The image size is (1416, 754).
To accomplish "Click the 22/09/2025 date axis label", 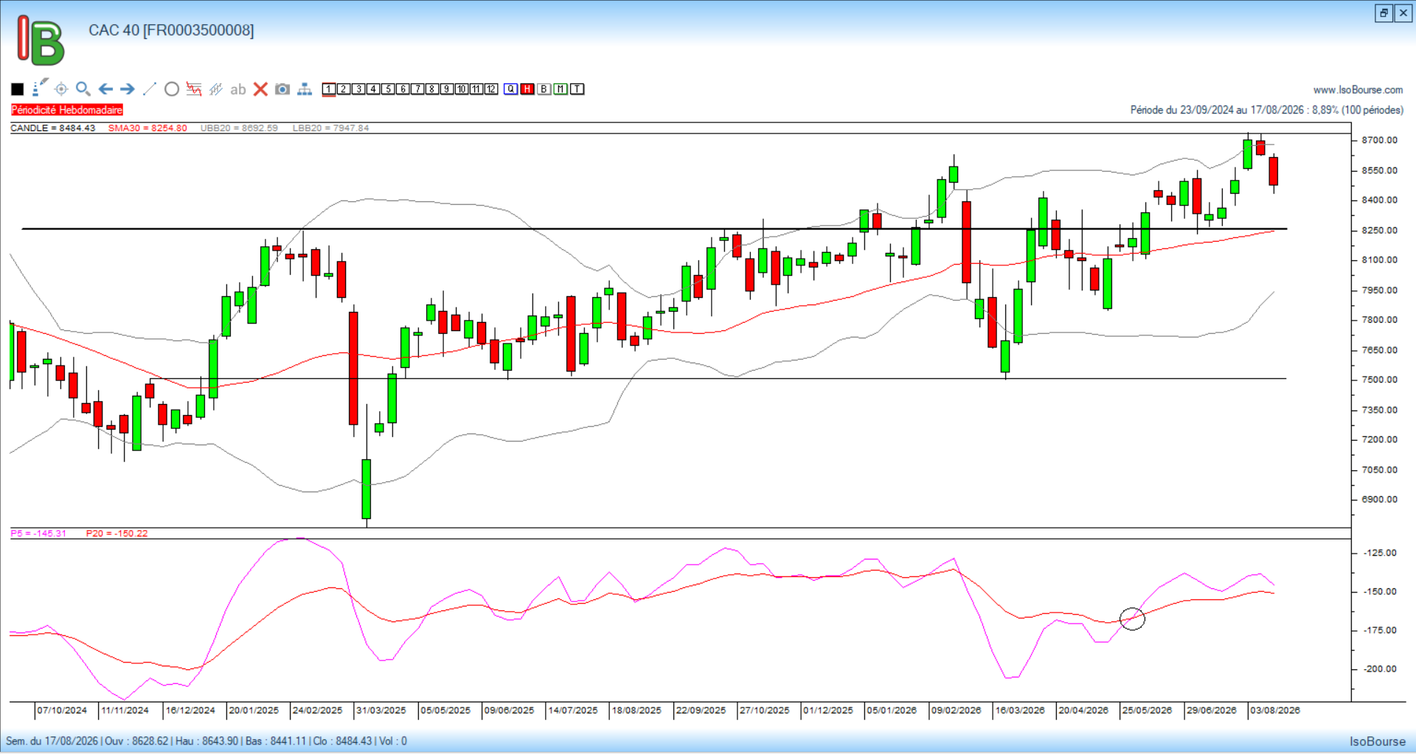I will pos(701,711).
